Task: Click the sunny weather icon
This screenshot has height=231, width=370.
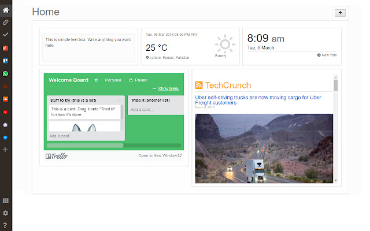Action: 225,44
